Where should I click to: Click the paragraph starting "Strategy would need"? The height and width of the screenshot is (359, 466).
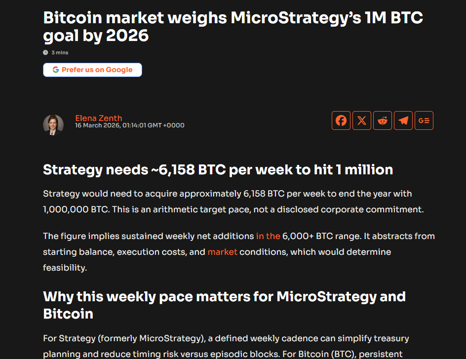233,201
